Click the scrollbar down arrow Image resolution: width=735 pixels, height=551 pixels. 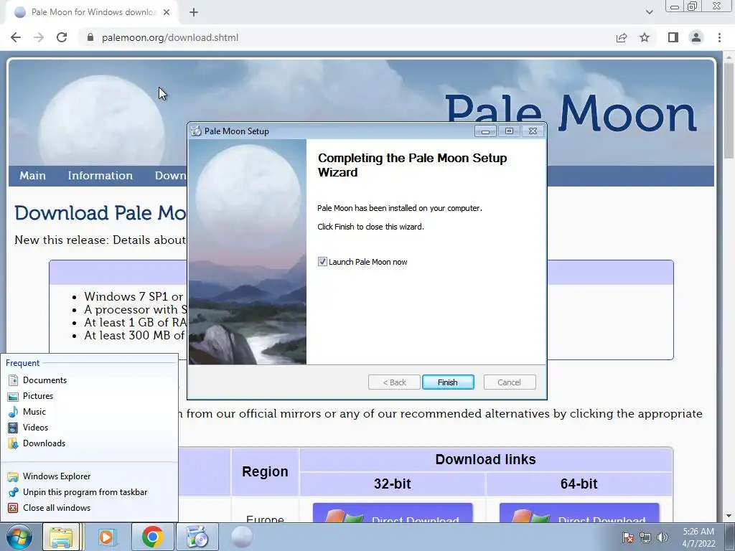click(729, 516)
